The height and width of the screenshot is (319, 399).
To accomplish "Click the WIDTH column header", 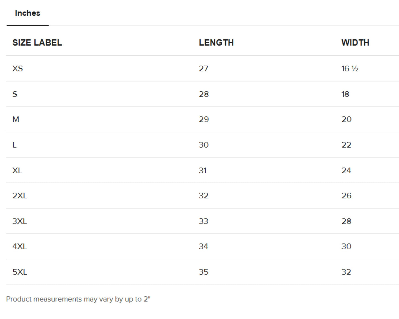I will coord(355,43).
